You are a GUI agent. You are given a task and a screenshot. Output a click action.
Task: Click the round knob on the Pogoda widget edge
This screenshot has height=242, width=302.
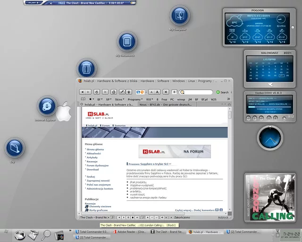click(293, 27)
